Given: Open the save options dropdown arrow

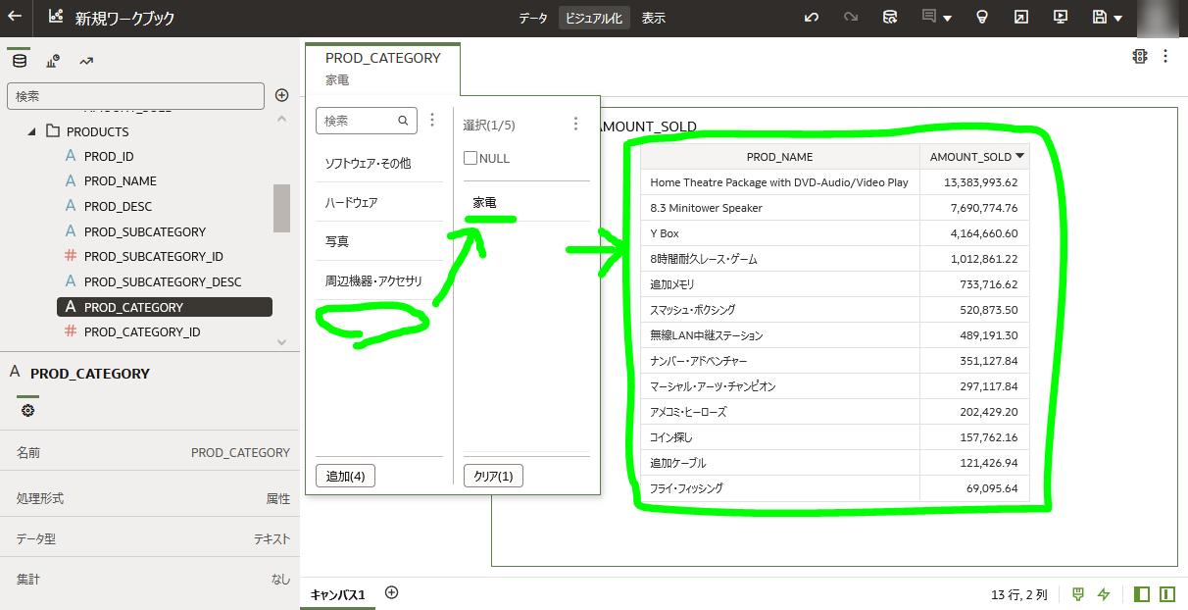Looking at the screenshot, I should tap(1117, 18).
